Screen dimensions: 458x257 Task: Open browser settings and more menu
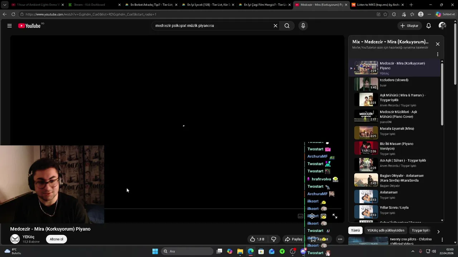(x=429, y=14)
